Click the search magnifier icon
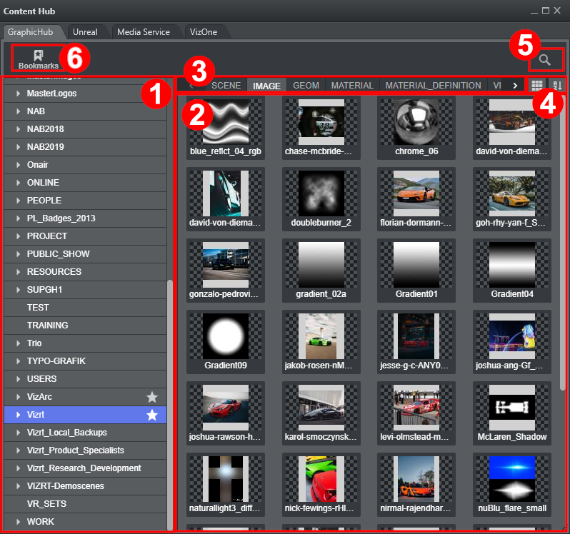Viewport: 570px width, 534px height. (545, 60)
